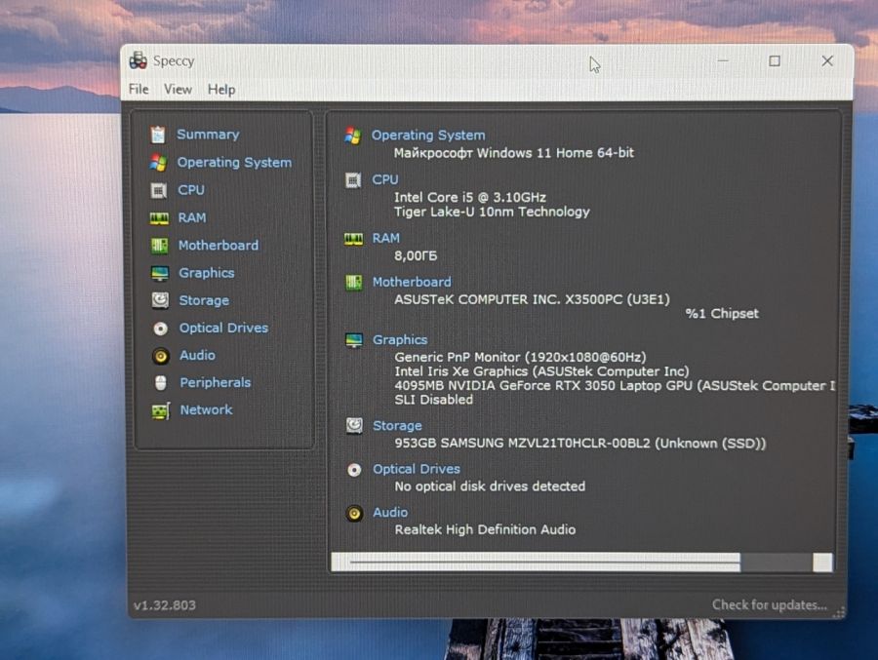Click the Windows flag icon in summary panel
This screenshot has height=660, width=878.
[x=353, y=136]
